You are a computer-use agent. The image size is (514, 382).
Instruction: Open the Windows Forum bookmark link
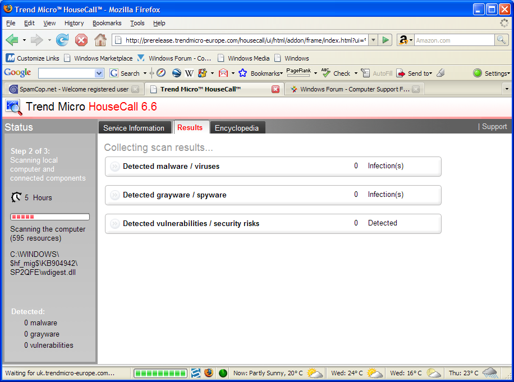(174, 58)
